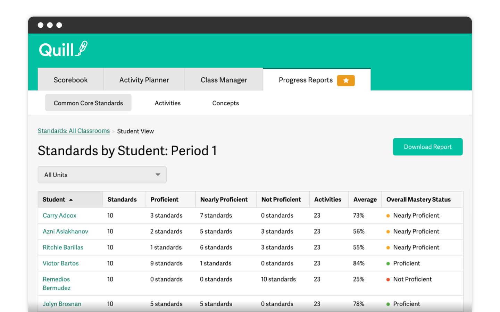Click the Student View breadcrumb text
The width and height of the screenshot is (500, 312).
(135, 131)
